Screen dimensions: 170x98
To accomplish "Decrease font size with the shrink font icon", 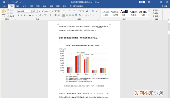I will [x=42, y=11].
